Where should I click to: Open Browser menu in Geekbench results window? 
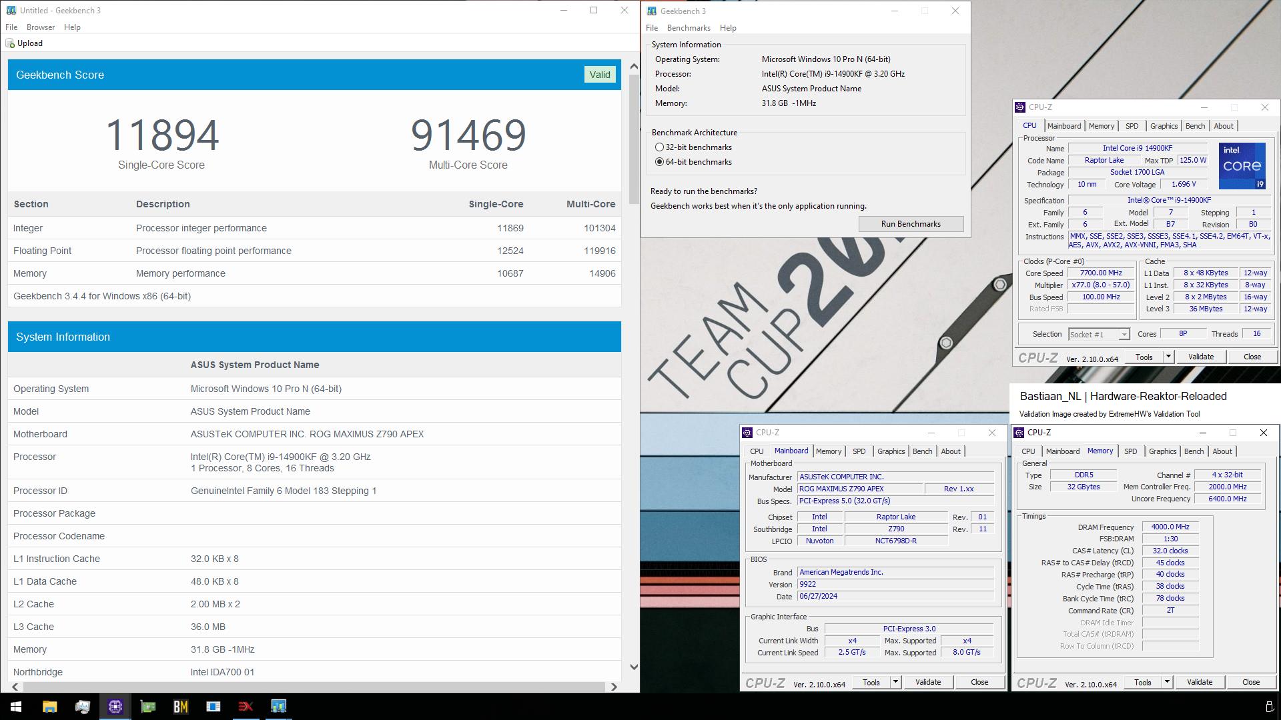pos(41,27)
